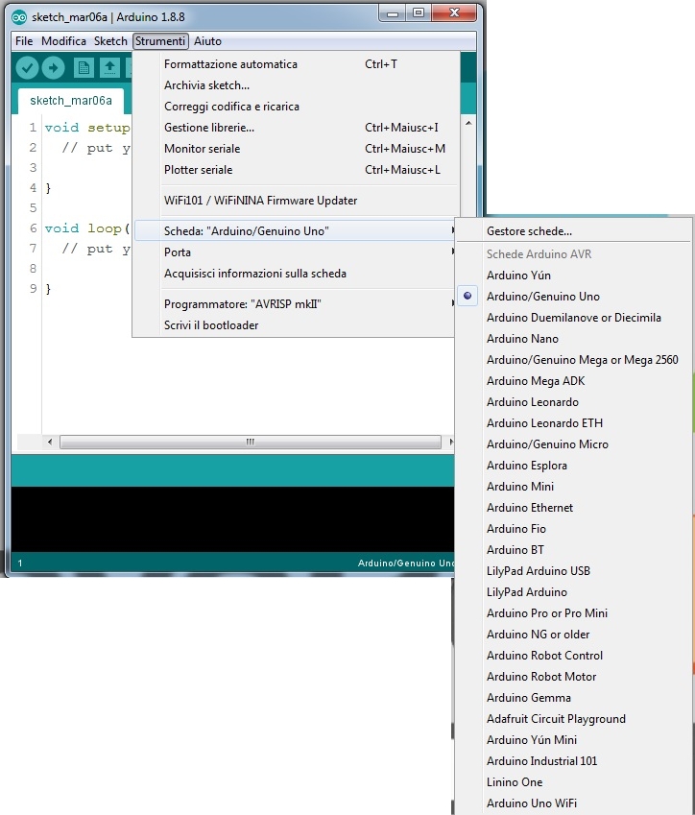Select Arduino Gemma board
The height and width of the screenshot is (815, 695).
pos(574,698)
